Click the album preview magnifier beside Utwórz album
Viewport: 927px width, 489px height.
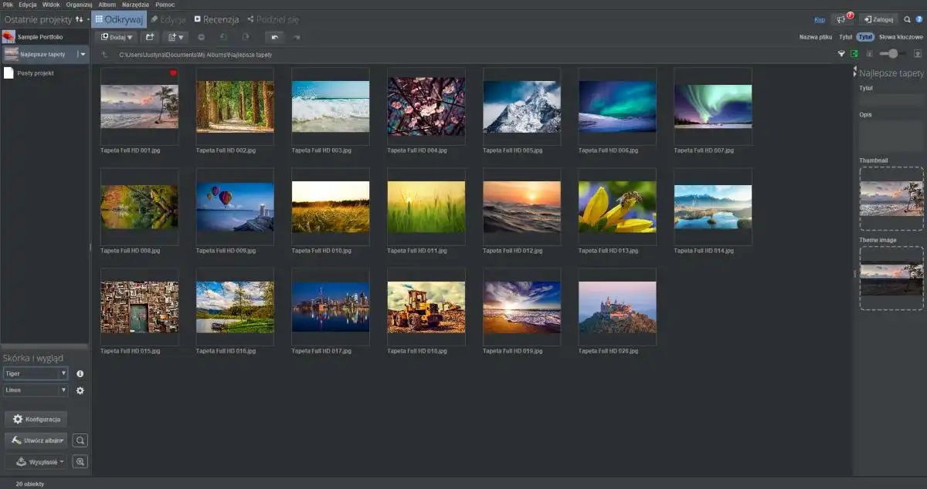(x=80, y=440)
